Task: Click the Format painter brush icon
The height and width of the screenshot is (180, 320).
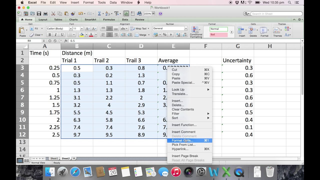Action: tap(73, 13)
